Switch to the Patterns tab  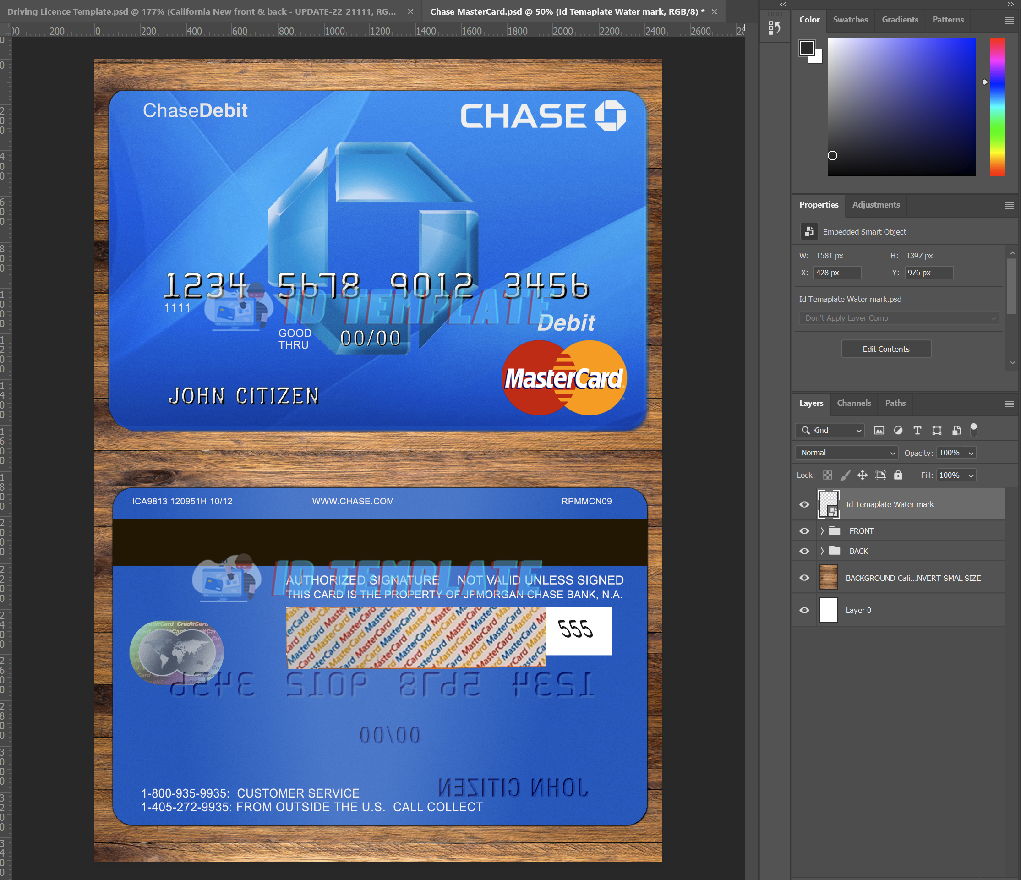948,20
